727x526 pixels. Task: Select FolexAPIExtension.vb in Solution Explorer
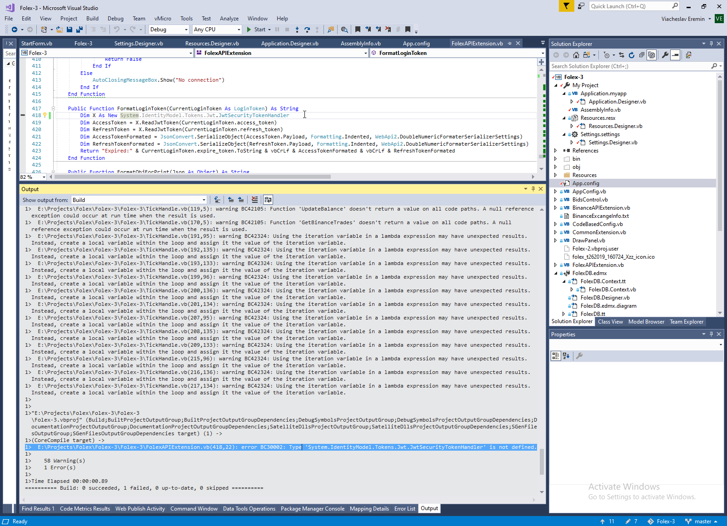click(598, 265)
